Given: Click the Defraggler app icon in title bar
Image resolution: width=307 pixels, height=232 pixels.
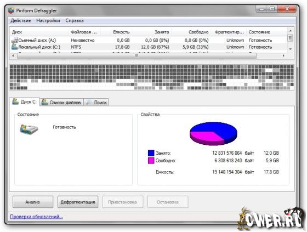Looking at the screenshot, I should click(12, 10).
